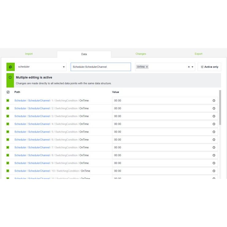This screenshot has height=227, width=227.
Task: Click SwitchingCondition in channel 7 path
Action: click(x=66, y=147)
